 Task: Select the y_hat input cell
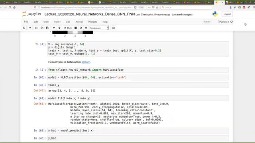[138, 138]
